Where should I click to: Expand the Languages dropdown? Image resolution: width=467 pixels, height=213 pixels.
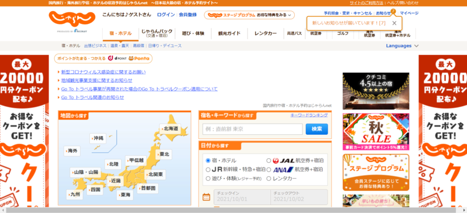point(402,46)
